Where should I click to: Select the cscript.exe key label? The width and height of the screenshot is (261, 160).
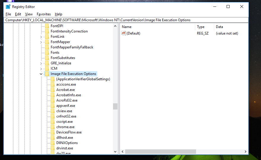[65, 122]
